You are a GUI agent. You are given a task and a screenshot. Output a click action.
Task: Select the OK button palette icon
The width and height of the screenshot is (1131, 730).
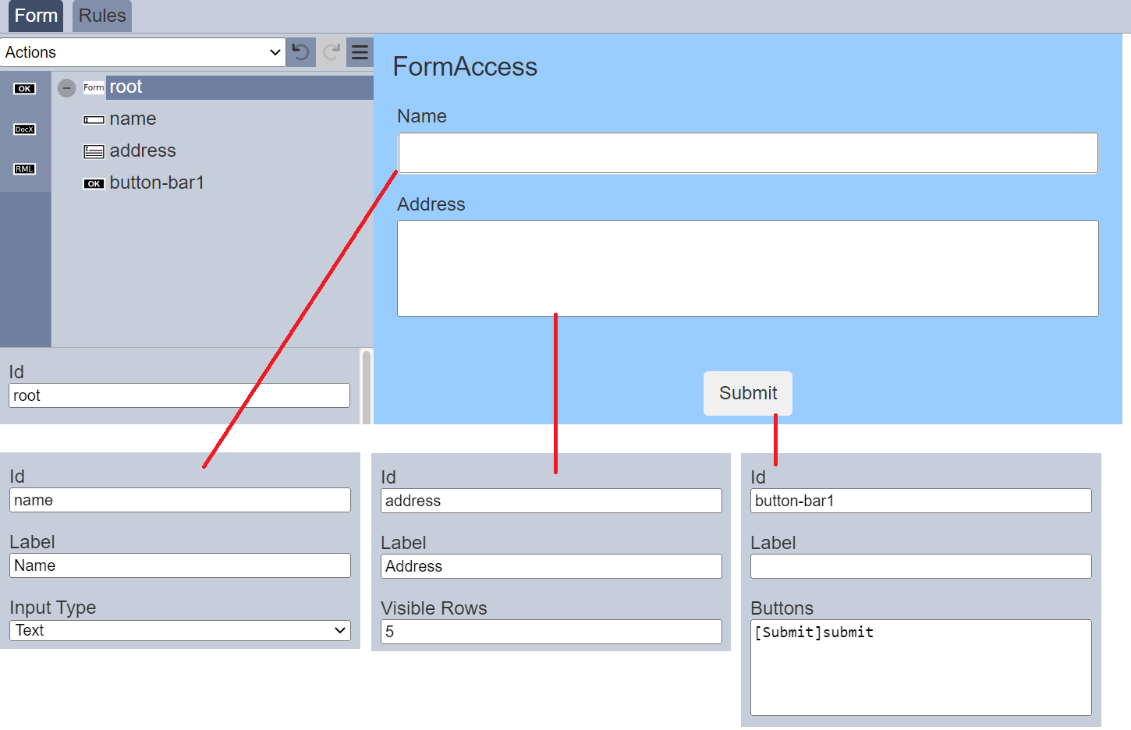[x=24, y=89]
